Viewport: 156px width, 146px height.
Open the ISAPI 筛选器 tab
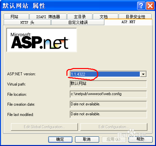pyautogui.click(x=48, y=17)
